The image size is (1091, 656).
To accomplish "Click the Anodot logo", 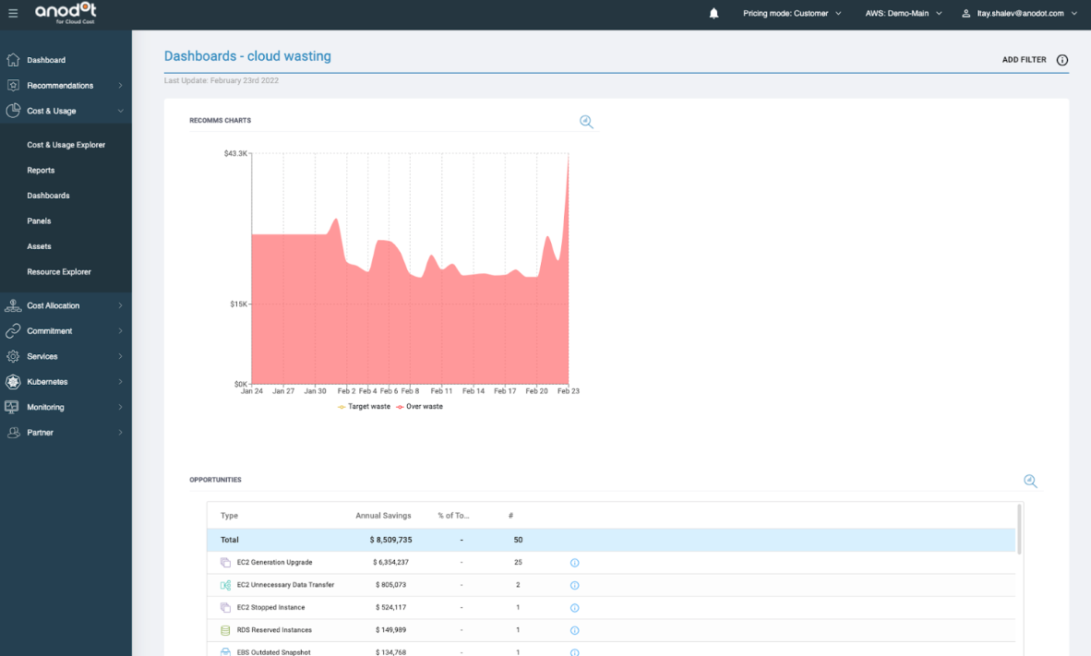I will coord(66,13).
